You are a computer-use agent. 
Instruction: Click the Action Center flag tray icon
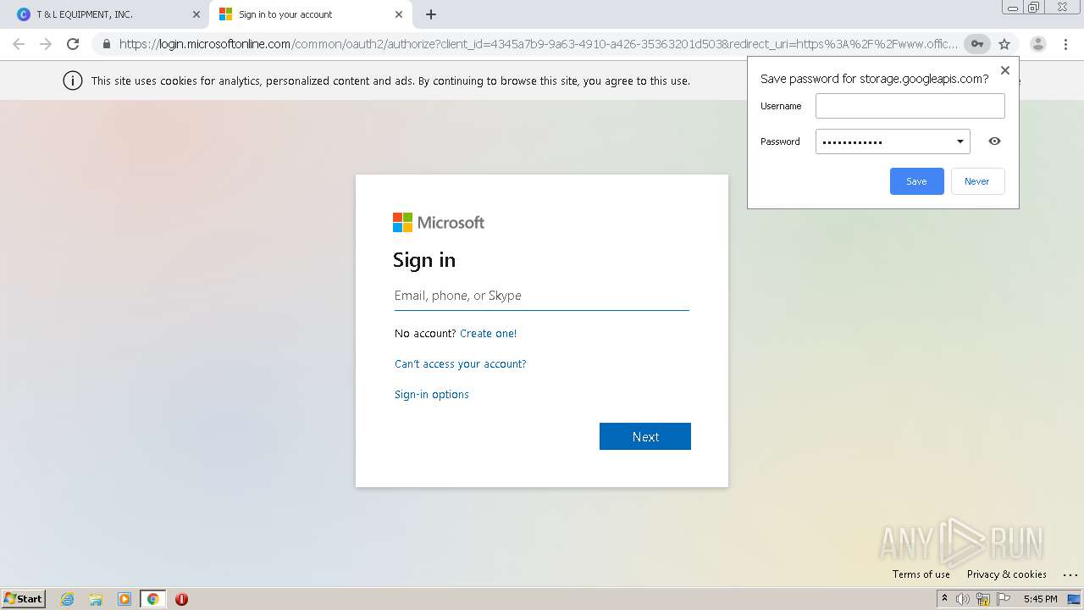1004,599
